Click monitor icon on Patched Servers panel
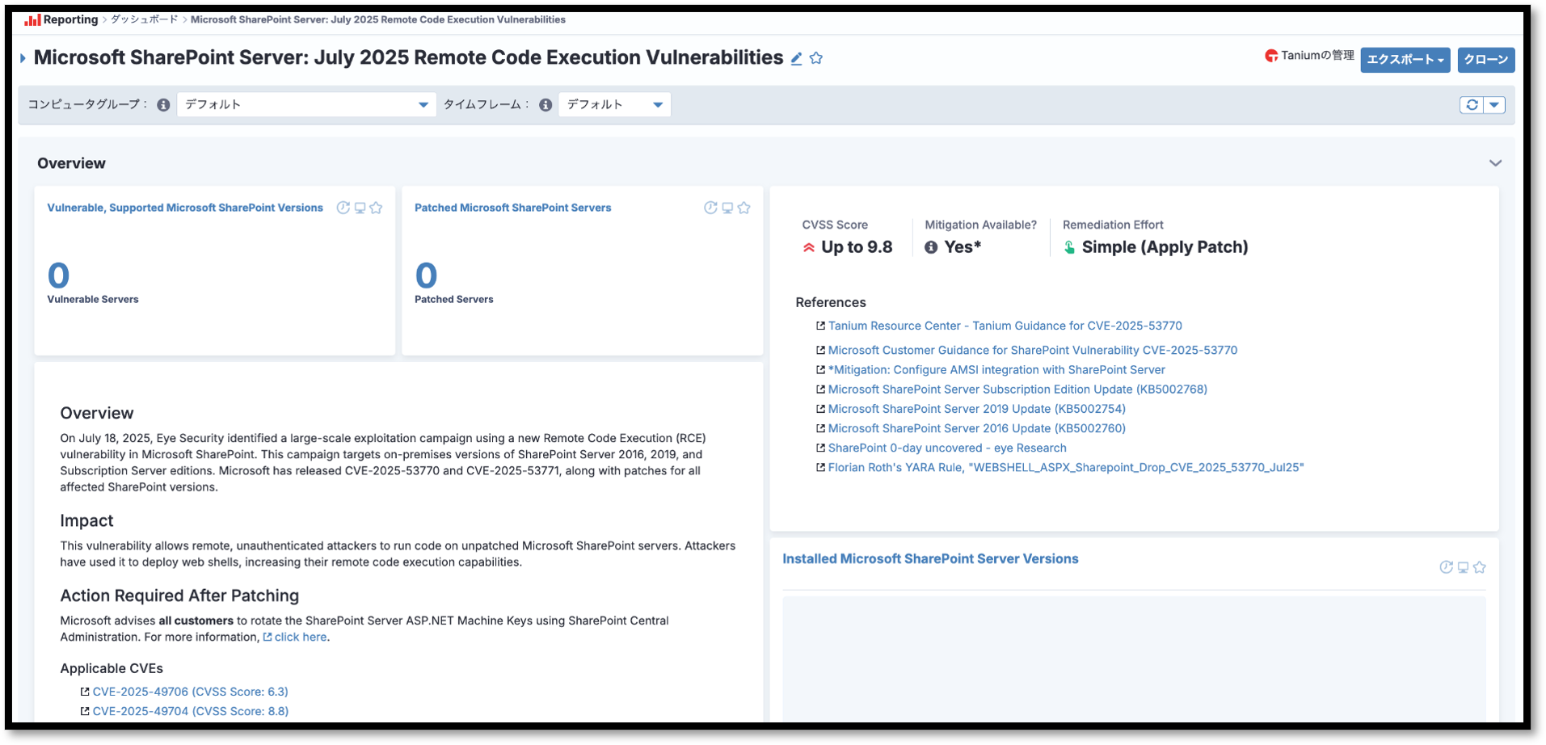 (727, 208)
